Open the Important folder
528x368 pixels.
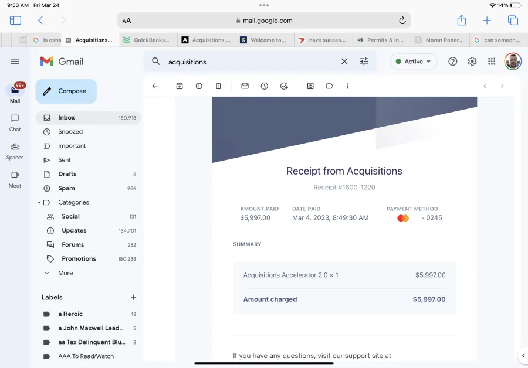click(x=89, y=146)
